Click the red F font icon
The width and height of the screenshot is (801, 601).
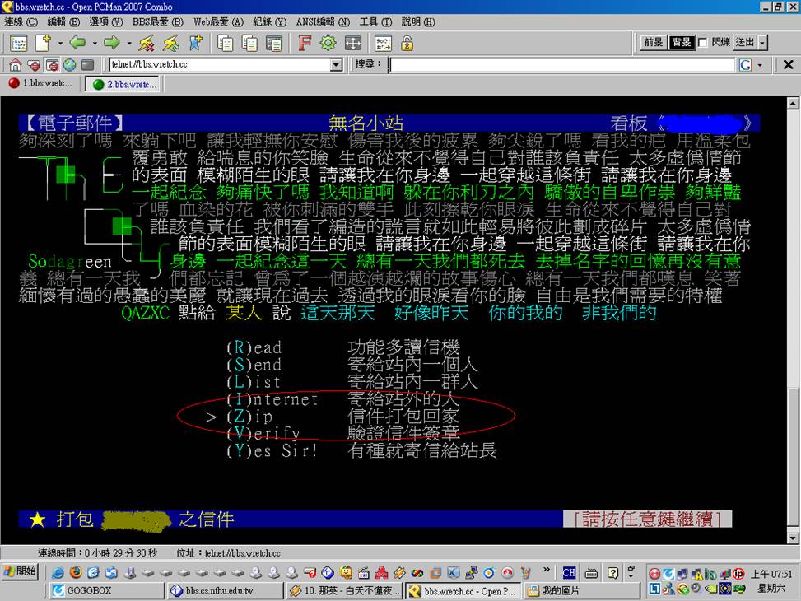pyautogui.click(x=304, y=43)
